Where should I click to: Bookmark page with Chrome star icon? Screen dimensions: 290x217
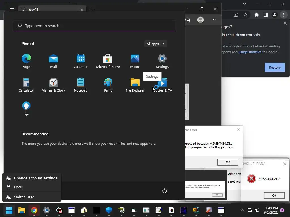point(245,15)
